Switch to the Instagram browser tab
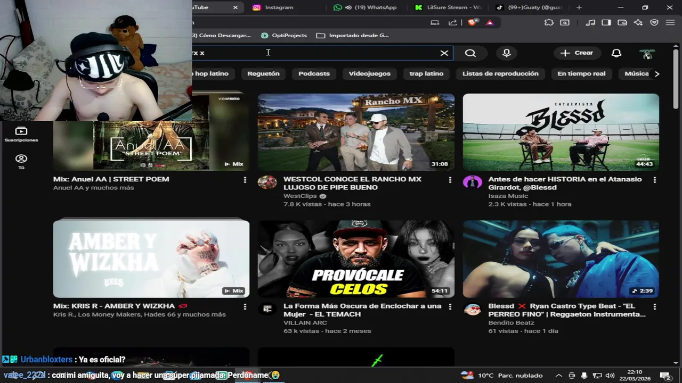 279,7
